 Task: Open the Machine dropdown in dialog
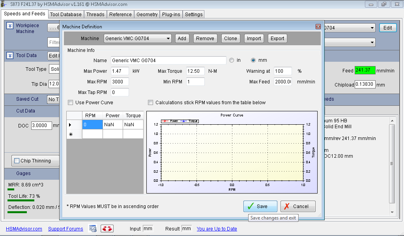click(168, 39)
